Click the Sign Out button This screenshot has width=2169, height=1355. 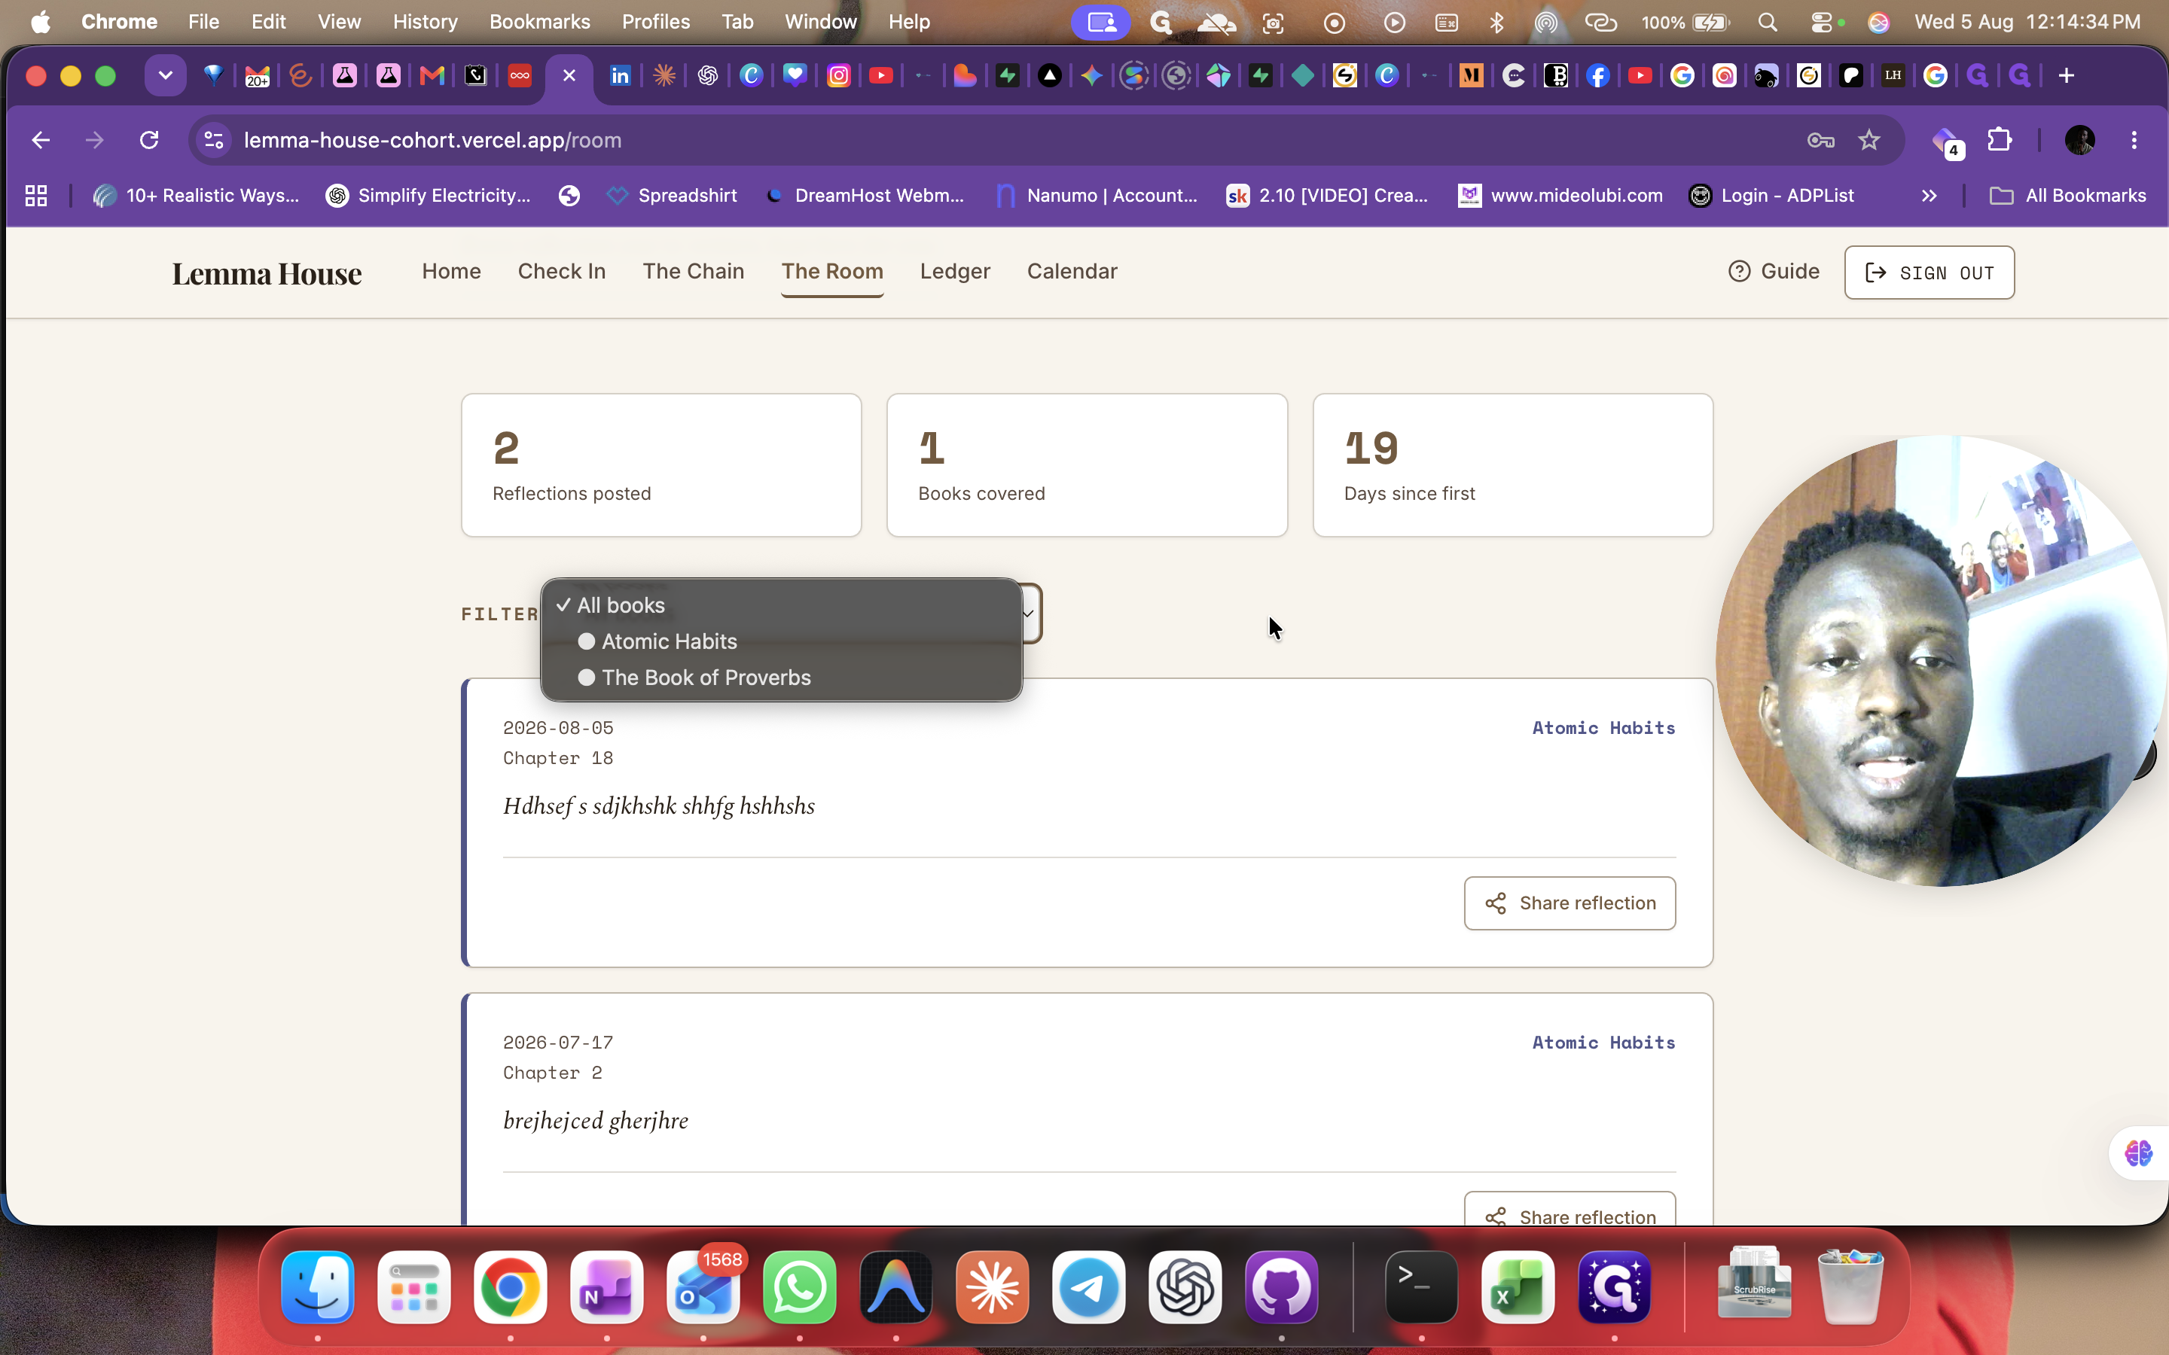coord(1930,273)
